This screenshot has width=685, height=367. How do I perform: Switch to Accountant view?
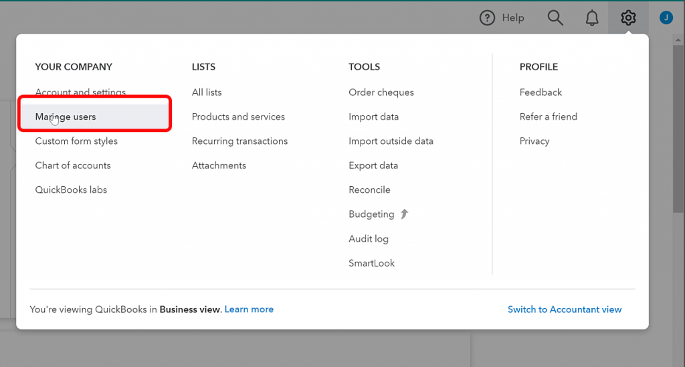click(x=565, y=309)
